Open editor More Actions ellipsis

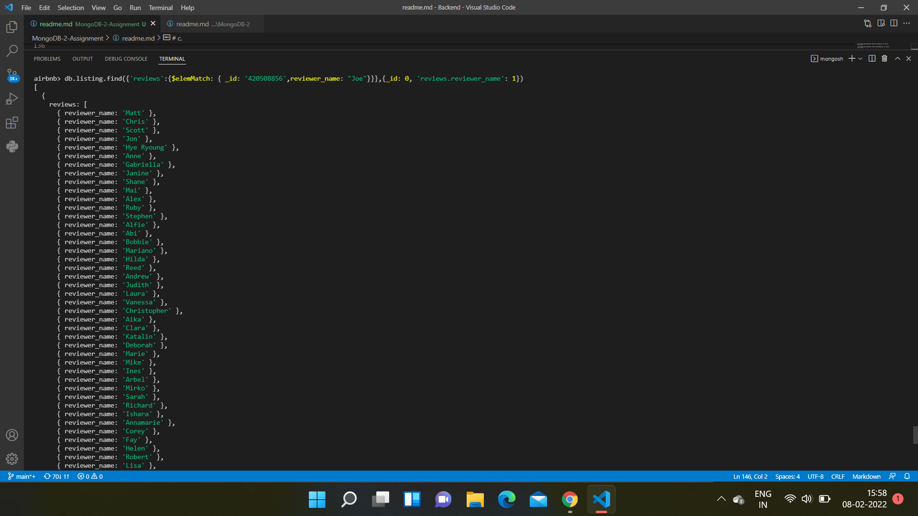[907, 23]
